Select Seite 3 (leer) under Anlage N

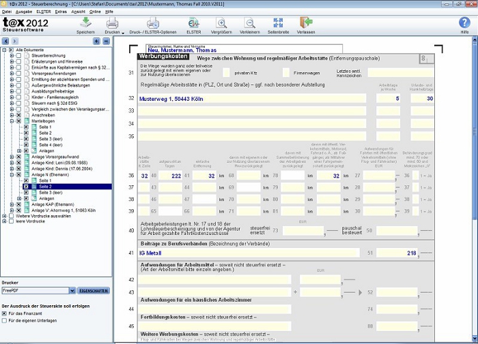[x=51, y=193]
